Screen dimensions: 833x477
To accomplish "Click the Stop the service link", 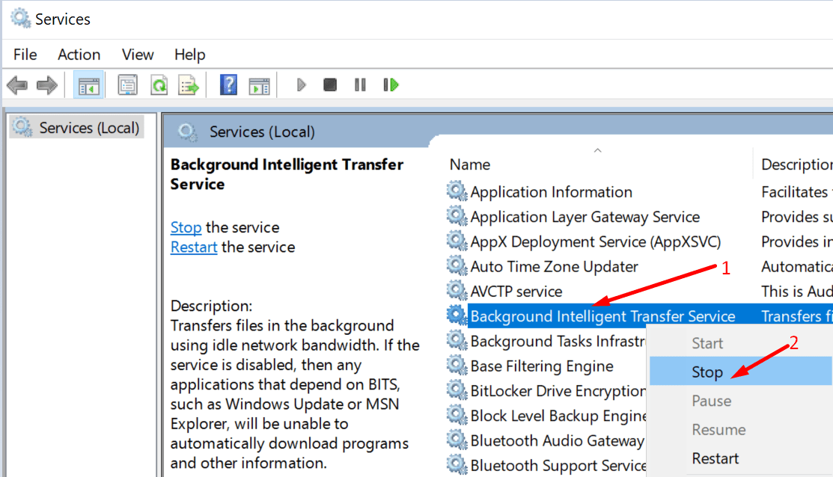I will click(186, 227).
